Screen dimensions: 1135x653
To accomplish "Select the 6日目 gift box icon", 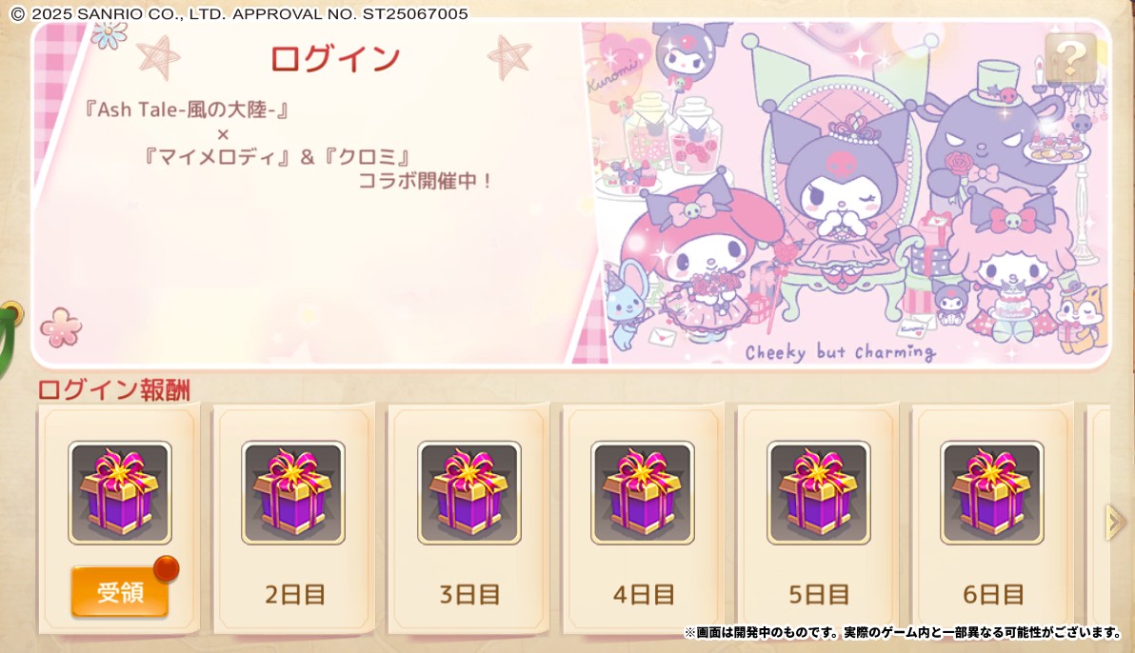I will 992,492.
